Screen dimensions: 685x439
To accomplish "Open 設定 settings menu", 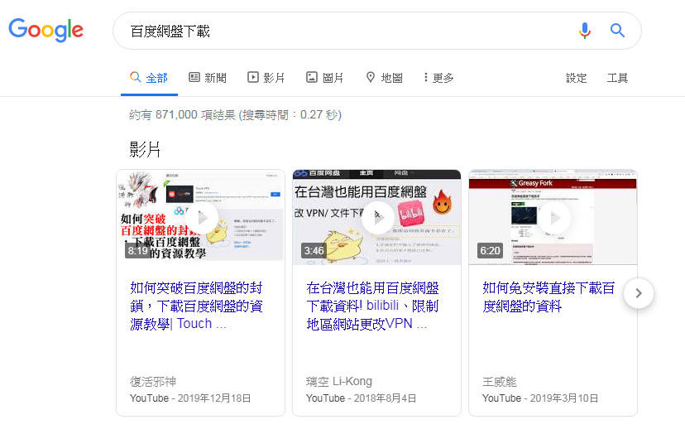I will click(577, 78).
